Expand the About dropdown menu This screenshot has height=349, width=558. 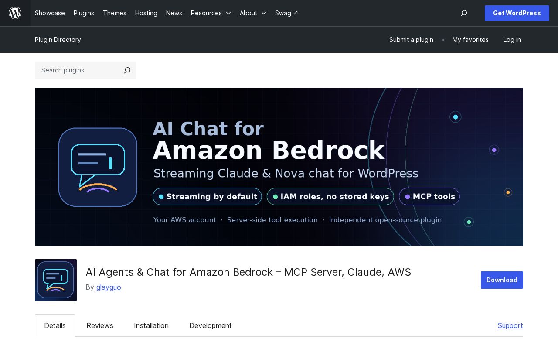coord(253,13)
